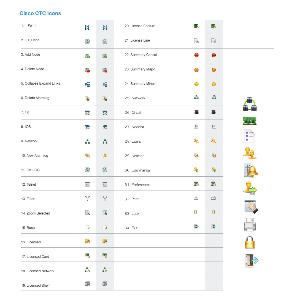This screenshot has height=304, width=295.
Task: Click the large Preferences hand icon
Action: click(251, 207)
